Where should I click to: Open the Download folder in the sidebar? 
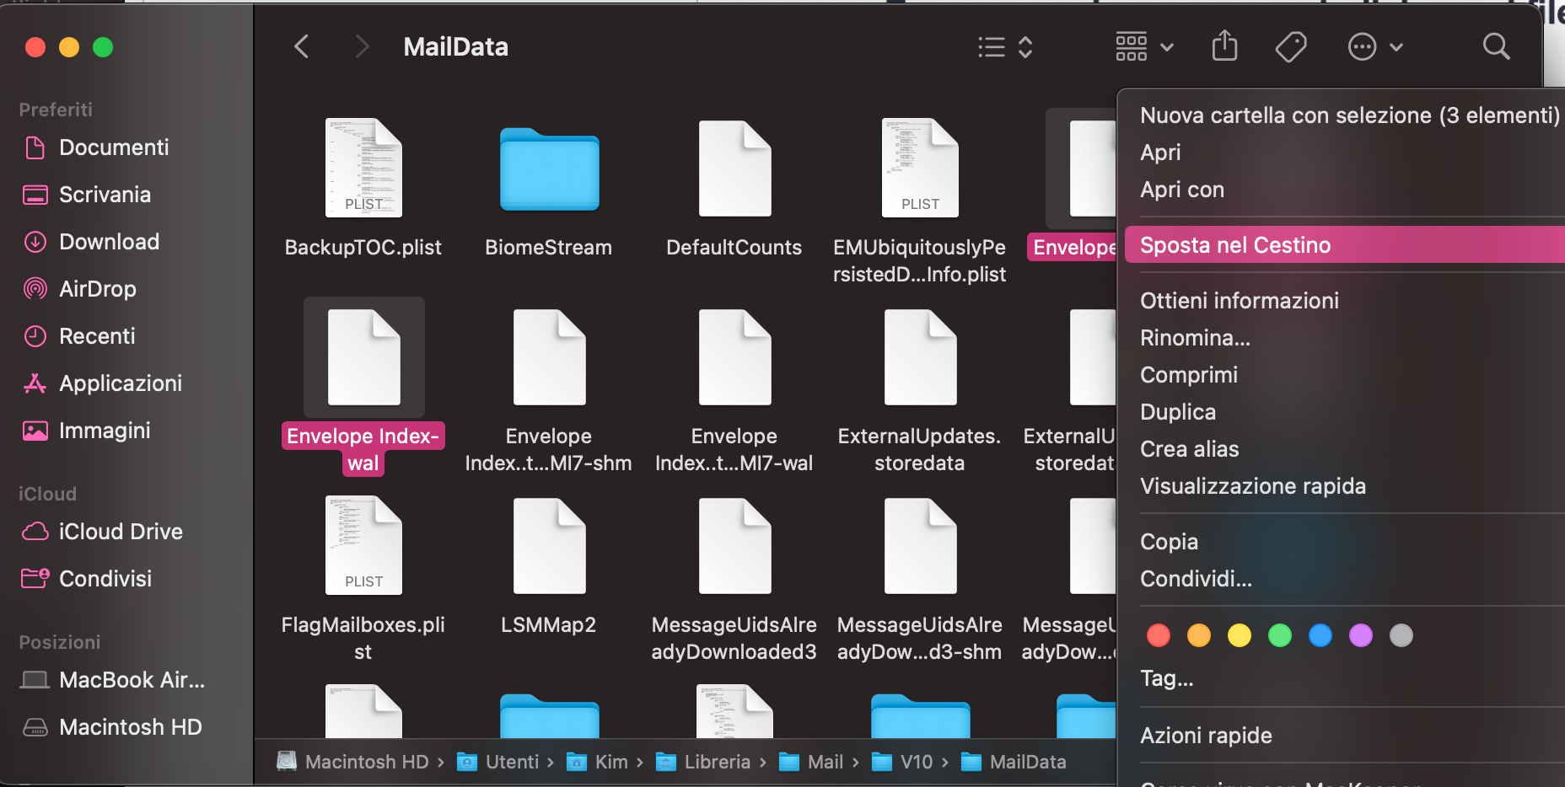pos(109,241)
